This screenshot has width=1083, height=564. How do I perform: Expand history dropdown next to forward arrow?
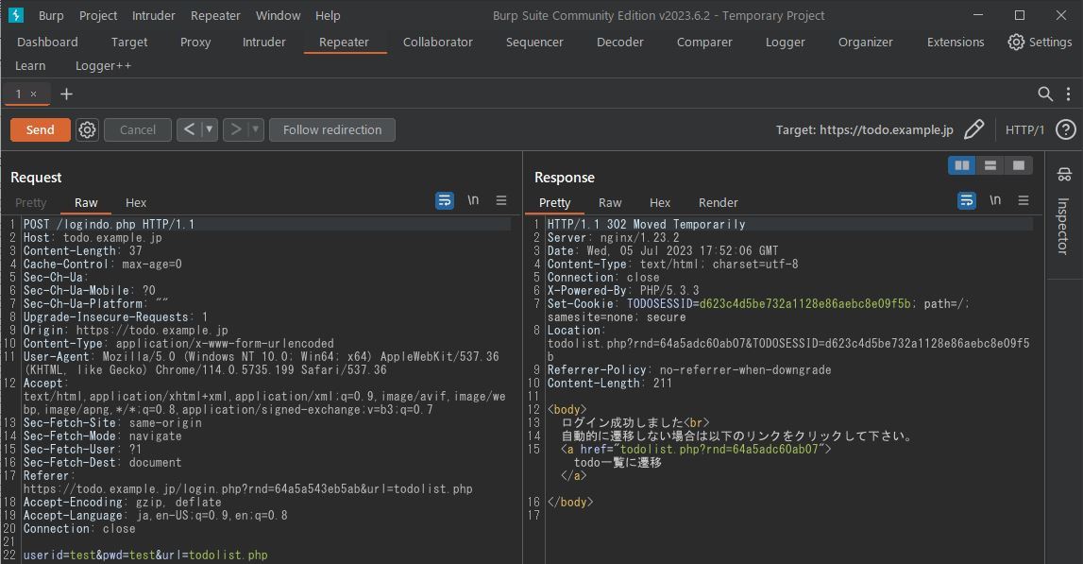tap(255, 129)
